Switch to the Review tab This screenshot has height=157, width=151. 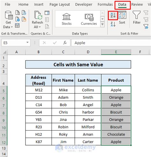(x=137, y=4)
